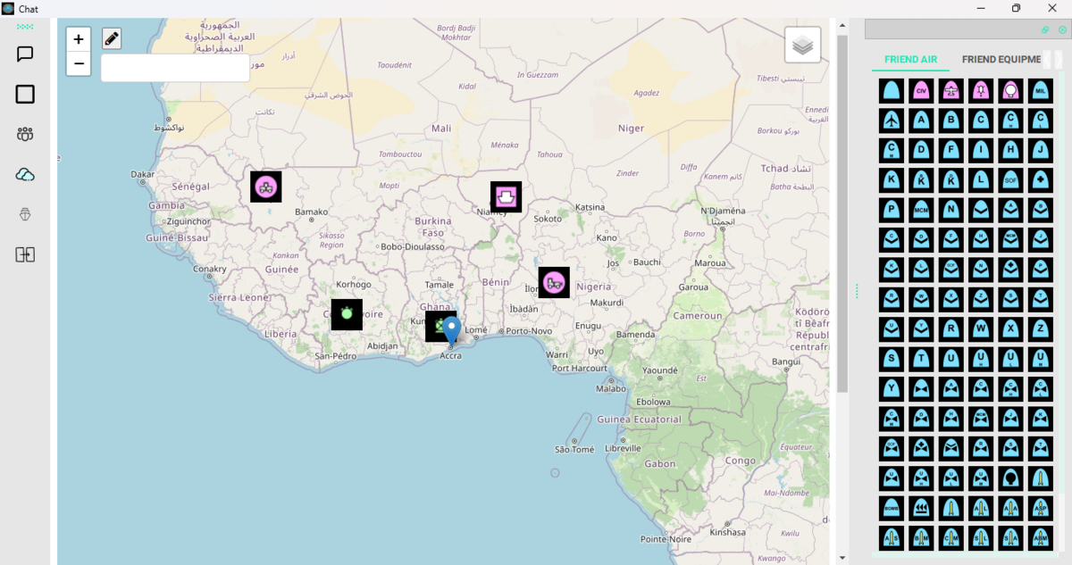Select the CIV friend air symbol

pyautogui.click(x=921, y=91)
